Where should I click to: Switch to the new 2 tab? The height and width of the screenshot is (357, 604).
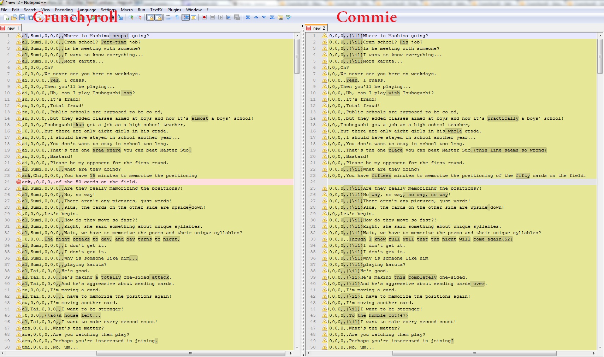pos(317,28)
